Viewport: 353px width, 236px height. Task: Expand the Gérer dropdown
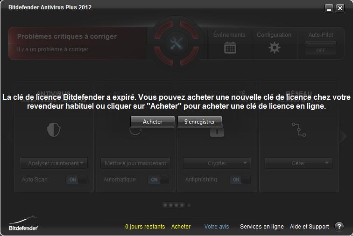pos(299,163)
